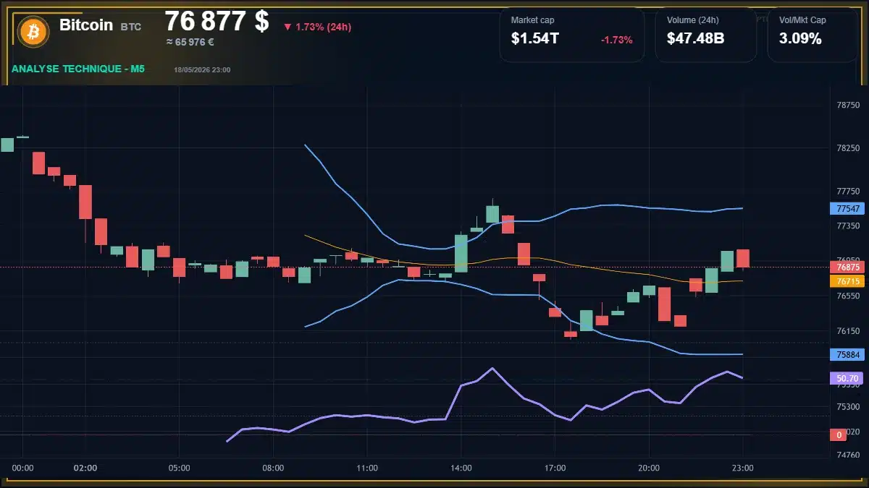Click the "76 877 $" price
Viewport: 869px width, 488px height.
(217, 22)
